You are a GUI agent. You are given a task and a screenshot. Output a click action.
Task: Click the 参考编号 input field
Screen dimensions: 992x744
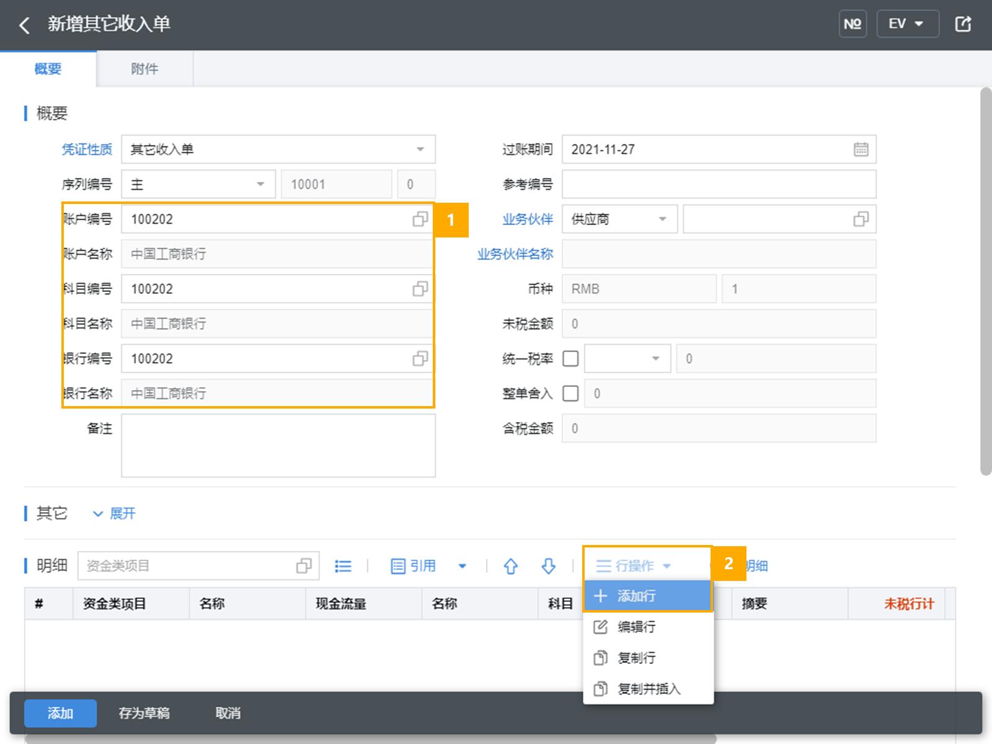(x=719, y=184)
